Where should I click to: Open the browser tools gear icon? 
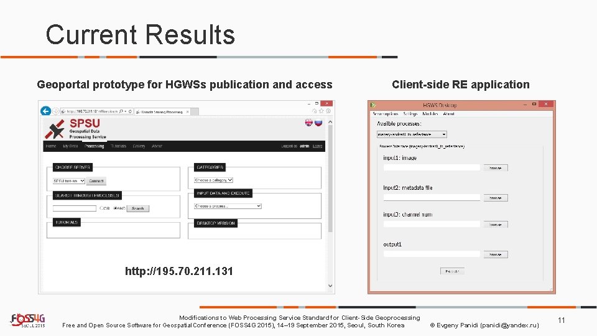[x=328, y=111]
